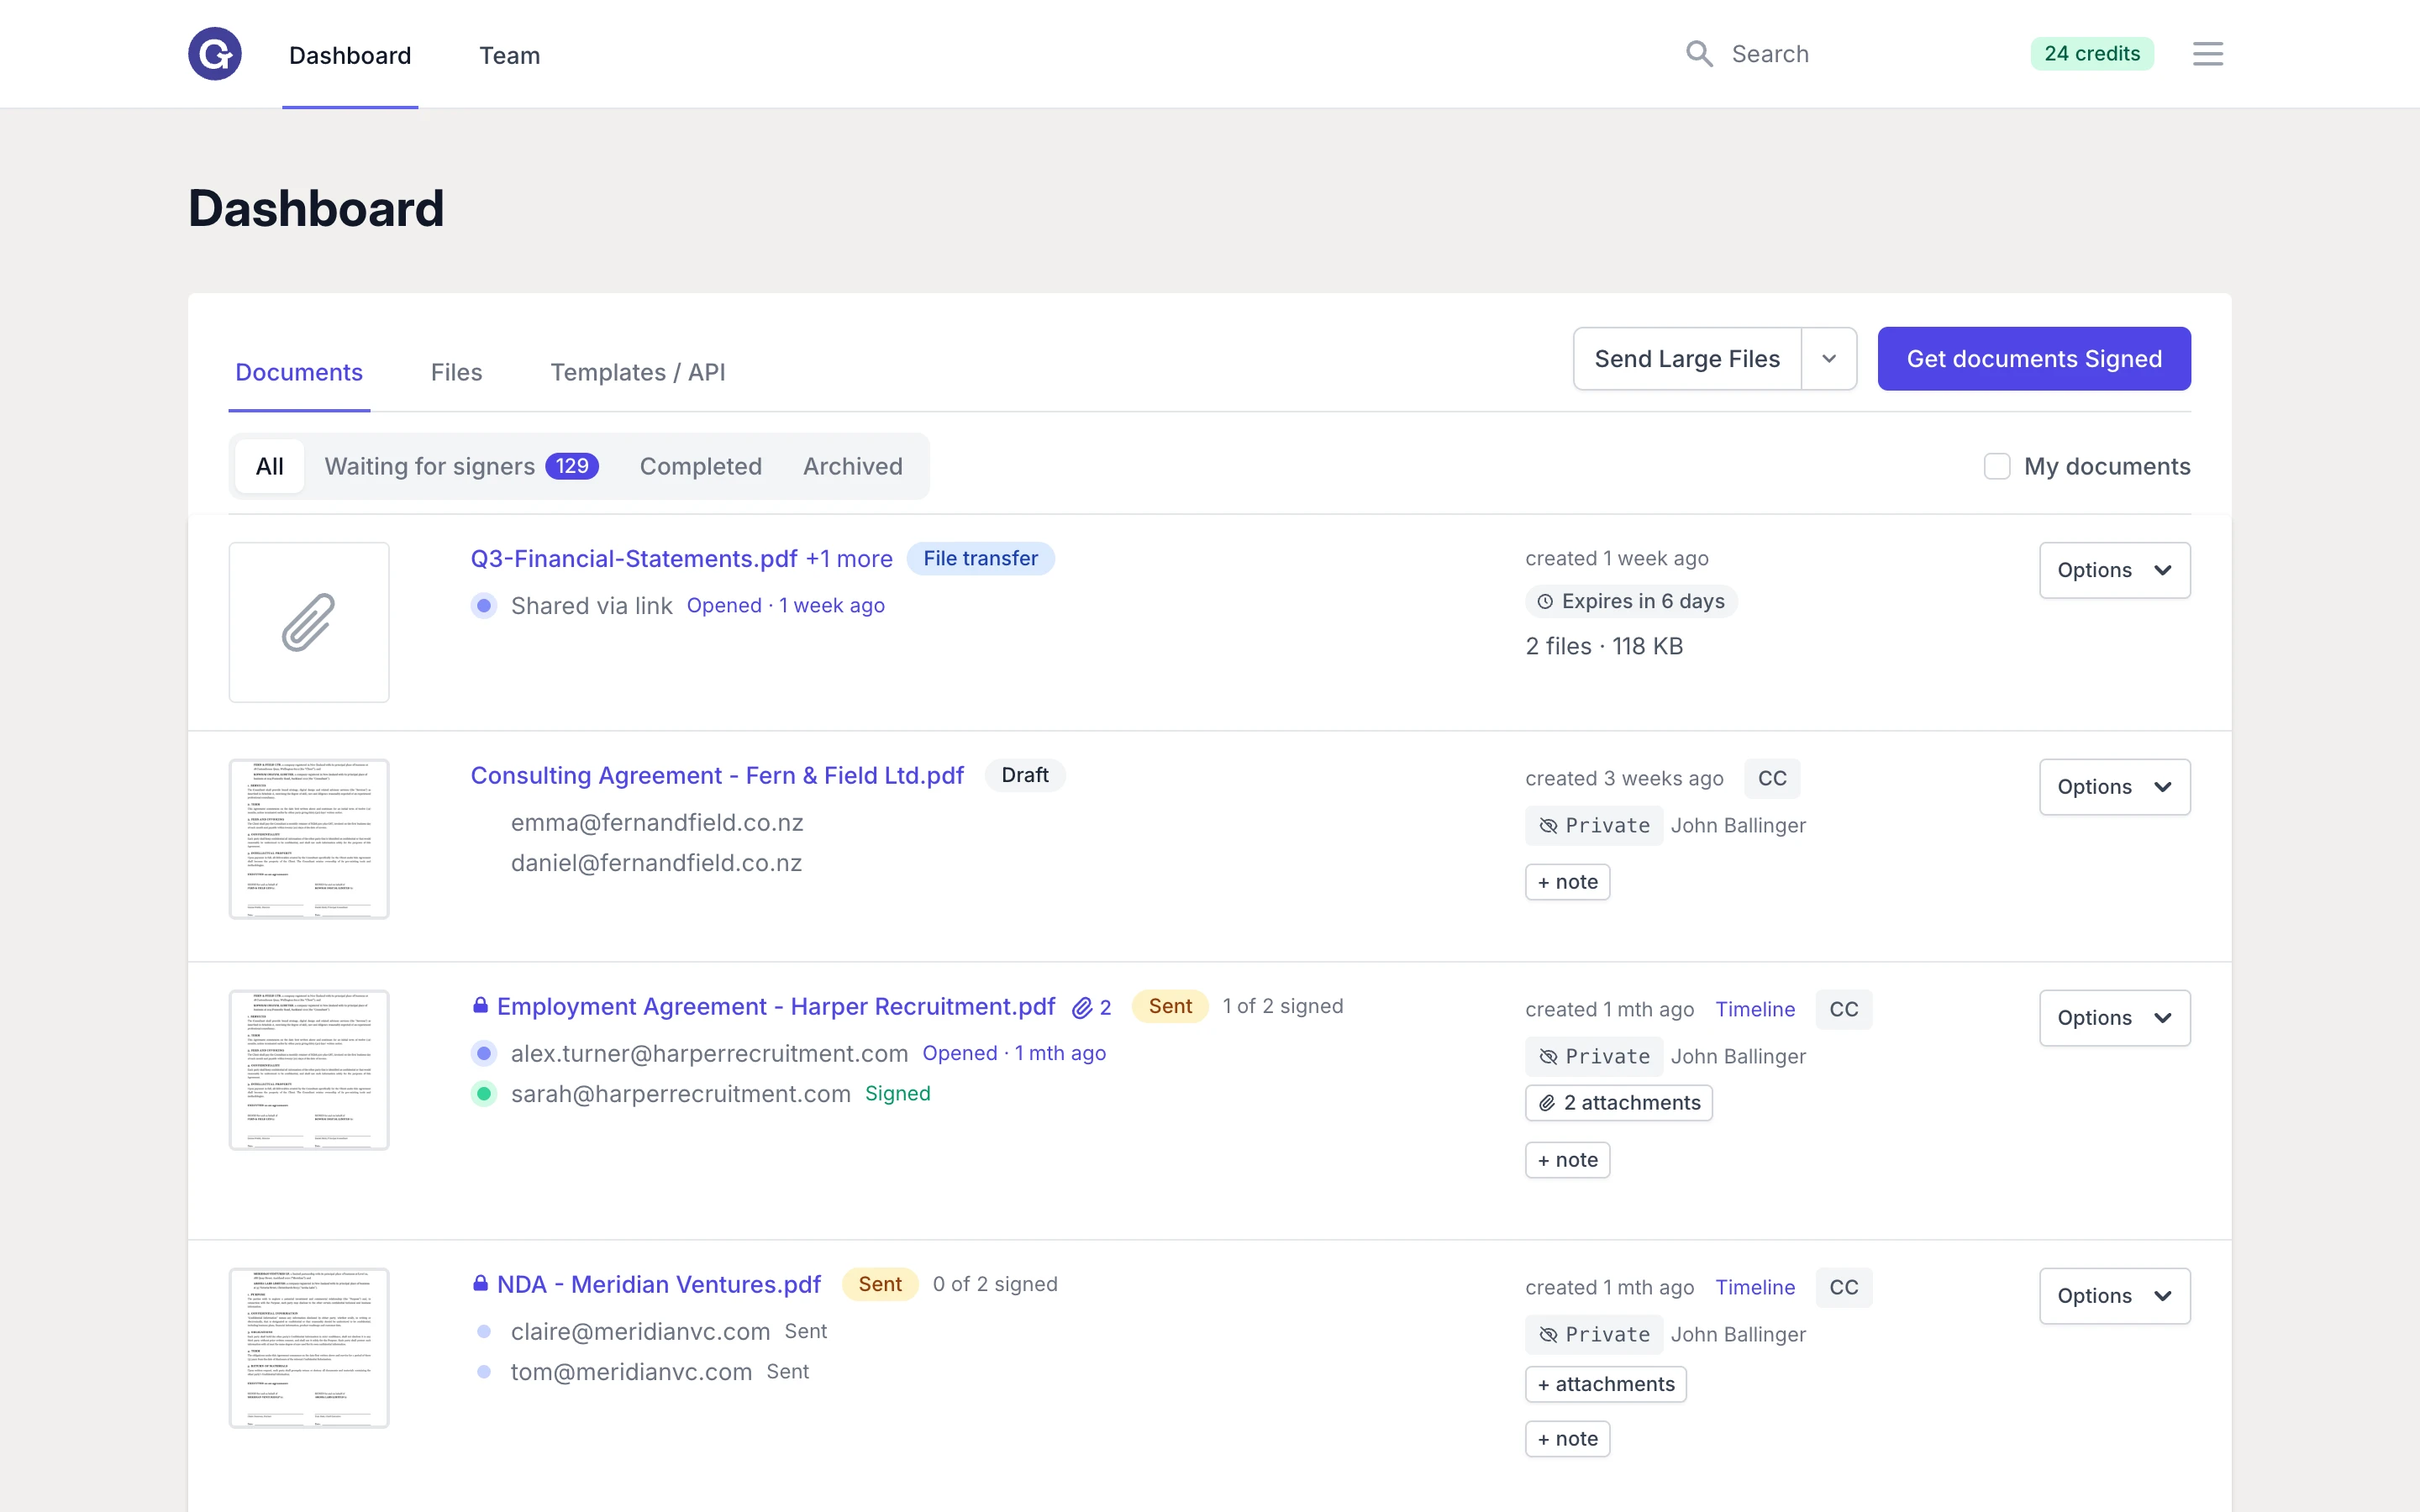Click Get documents Signed button
The width and height of the screenshot is (2420, 1512).
[2034, 359]
